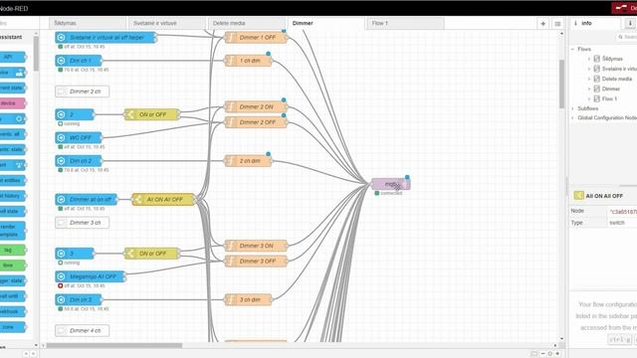Select the 'Megamojo All OFF' node

91,276
